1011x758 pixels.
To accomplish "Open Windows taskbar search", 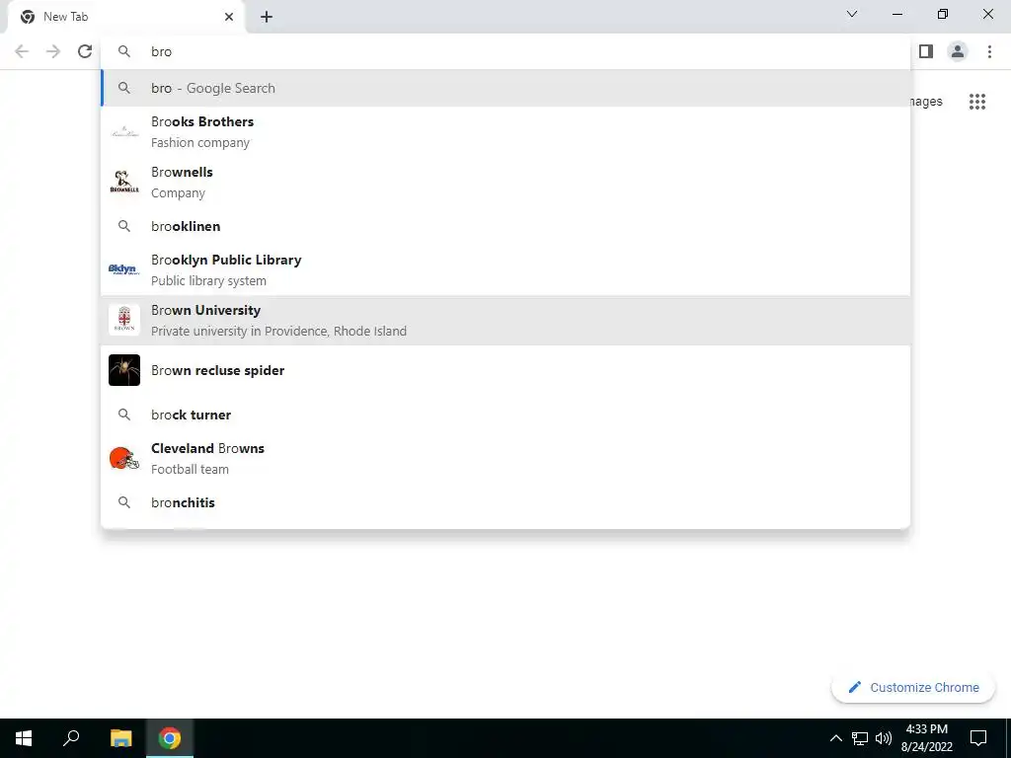I will (71, 738).
